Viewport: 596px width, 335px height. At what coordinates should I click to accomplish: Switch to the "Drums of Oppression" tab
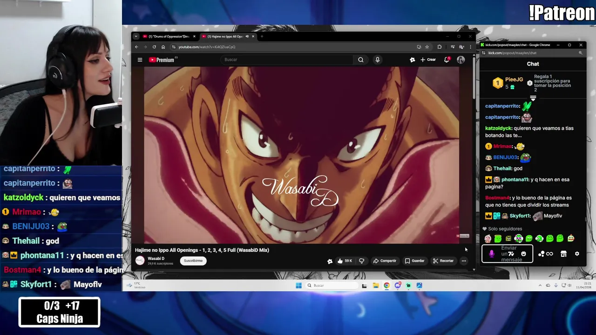tap(169, 36)
